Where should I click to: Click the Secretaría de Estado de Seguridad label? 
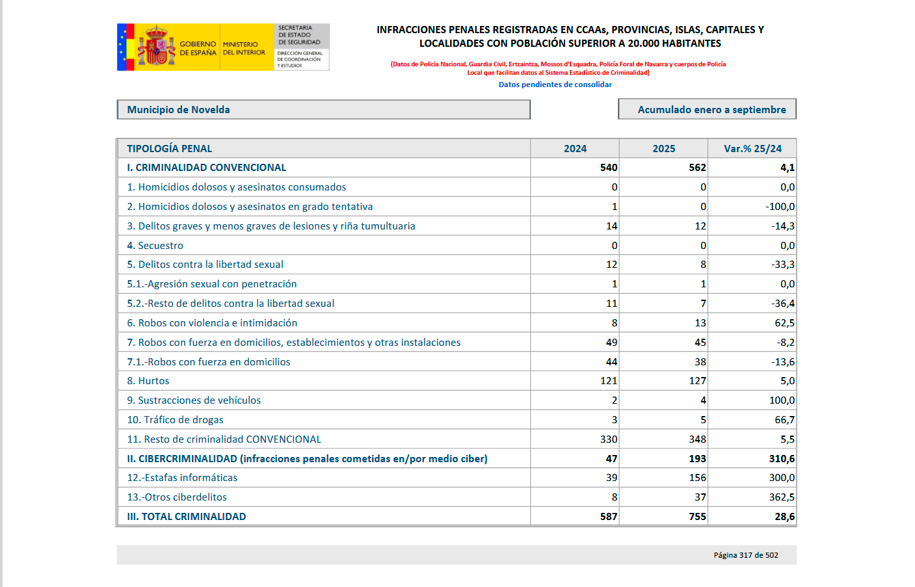[x=299, y=35]
